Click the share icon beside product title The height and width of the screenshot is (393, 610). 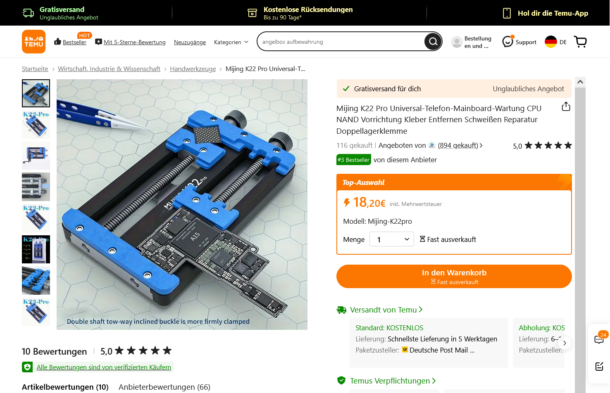(x=566, y=107)
